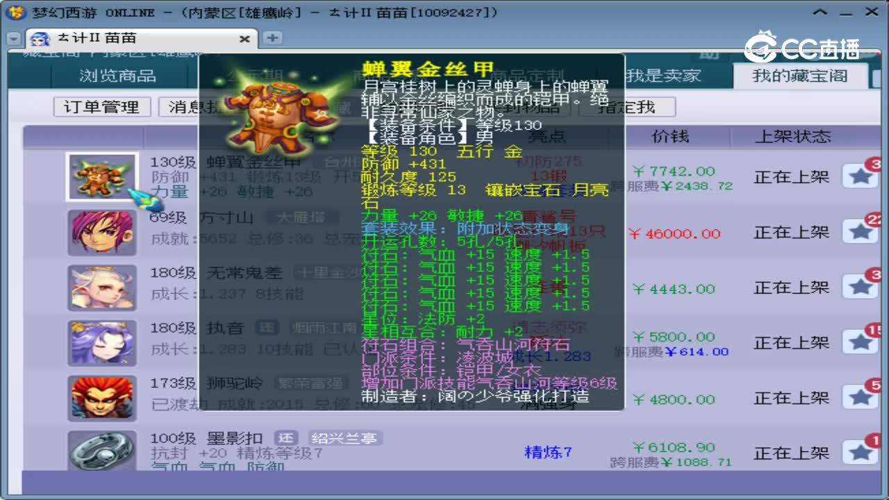This screenshot has width=889, height=500.
Task: Add a new tab with plus button
Action: (272, 37)
